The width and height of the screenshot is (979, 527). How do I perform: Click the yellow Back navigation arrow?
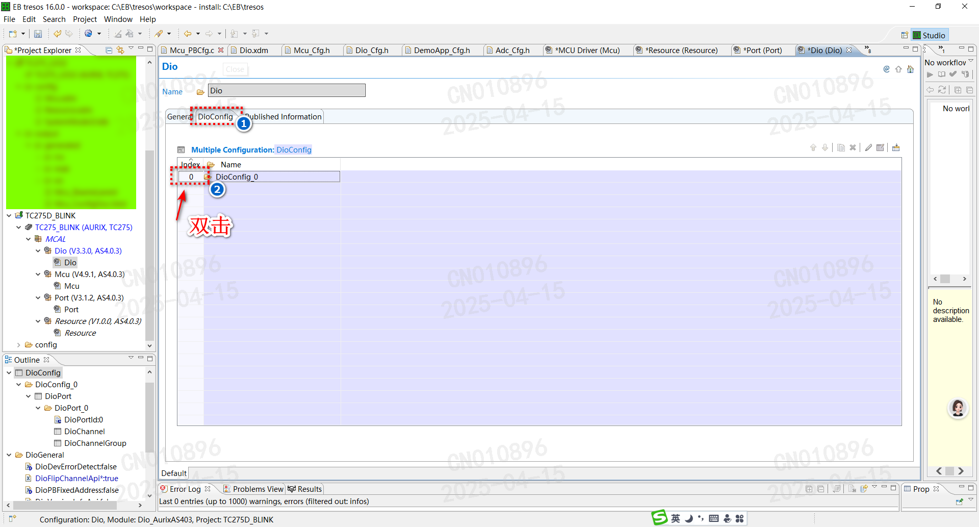(188, 34)
